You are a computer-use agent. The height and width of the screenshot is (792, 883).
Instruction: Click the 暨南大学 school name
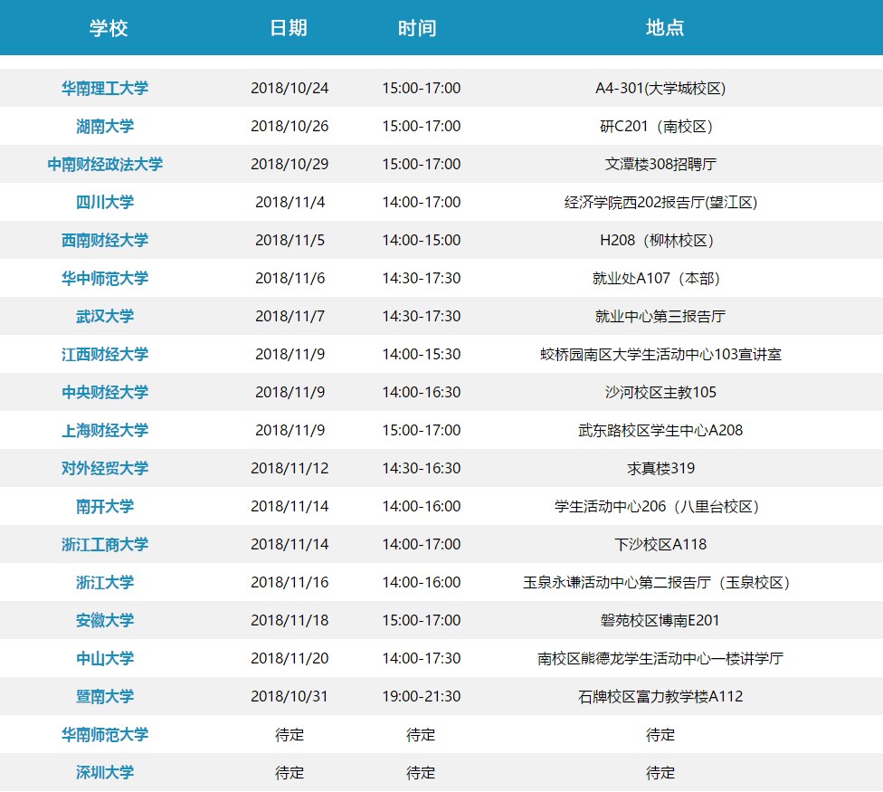[x=105, y=696]
